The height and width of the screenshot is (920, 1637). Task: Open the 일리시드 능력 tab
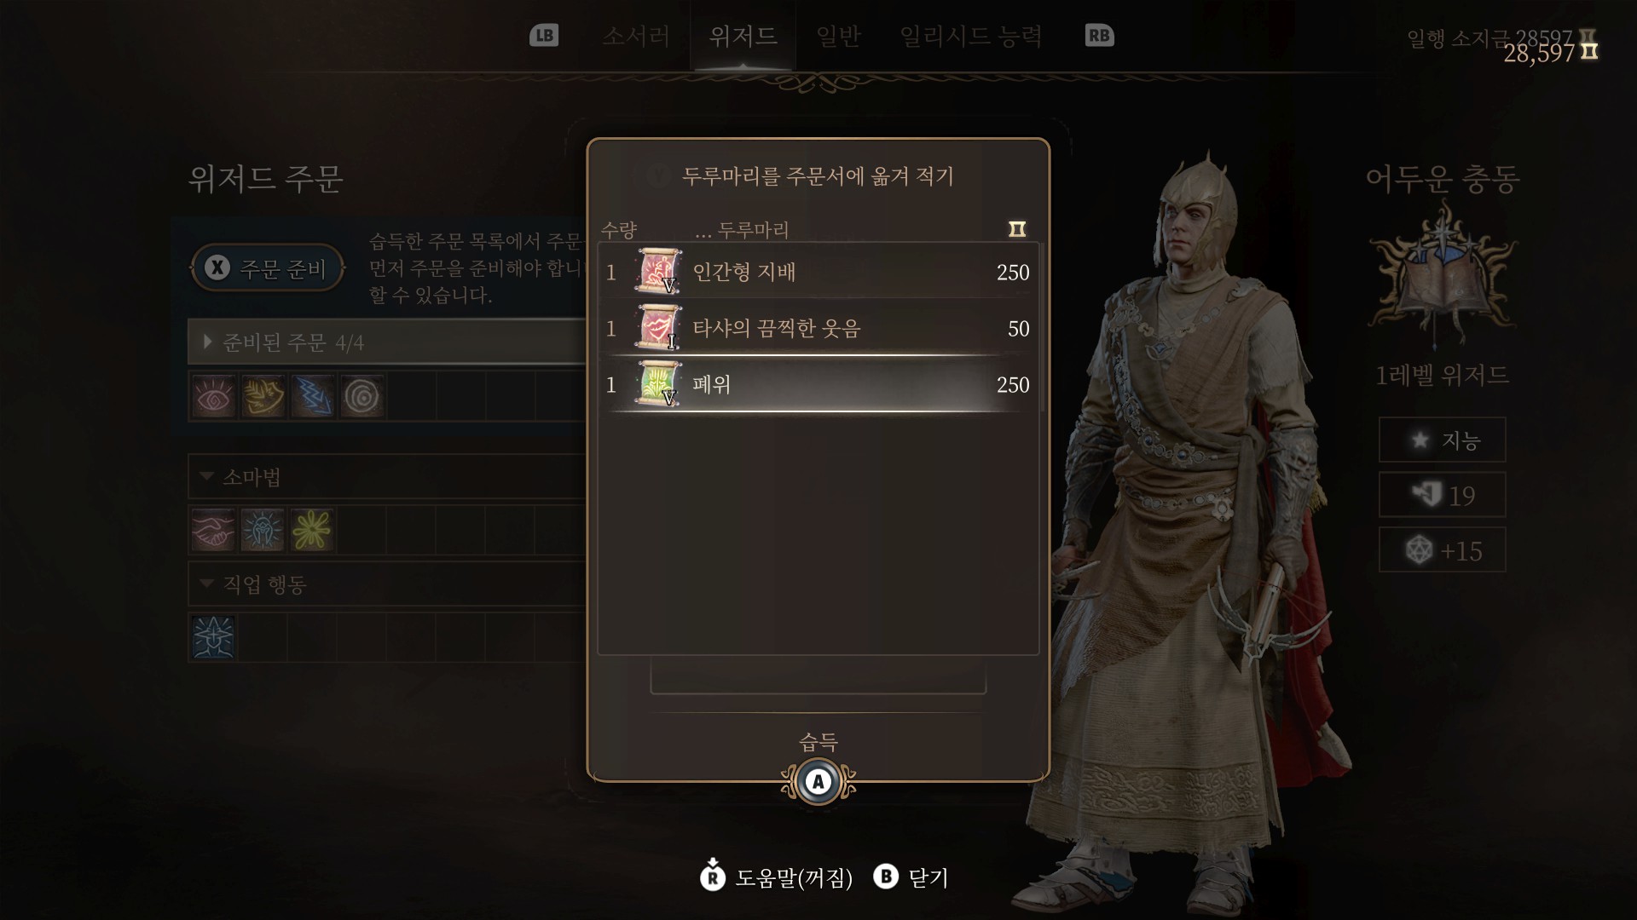[971, 36]
